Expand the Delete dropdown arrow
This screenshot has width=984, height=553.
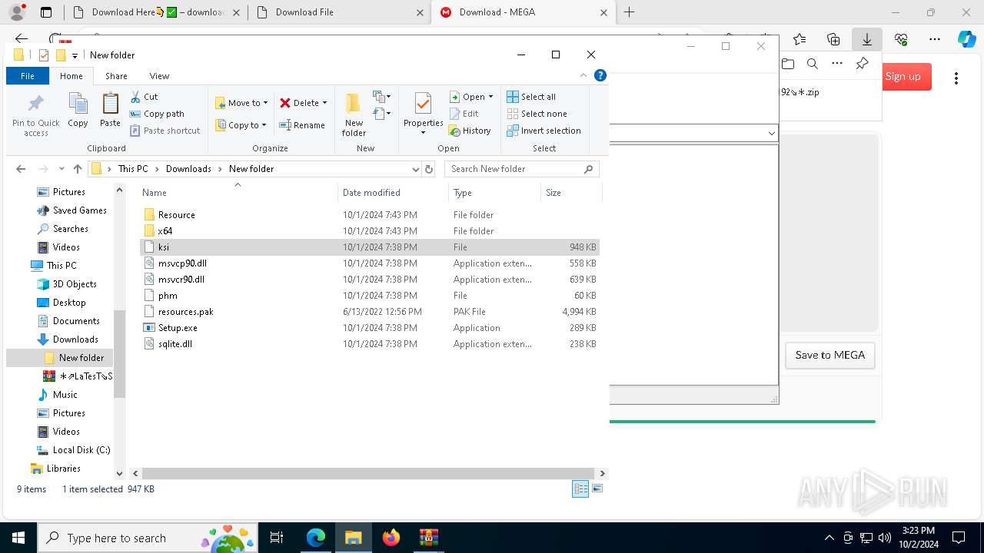coord(324,103)
